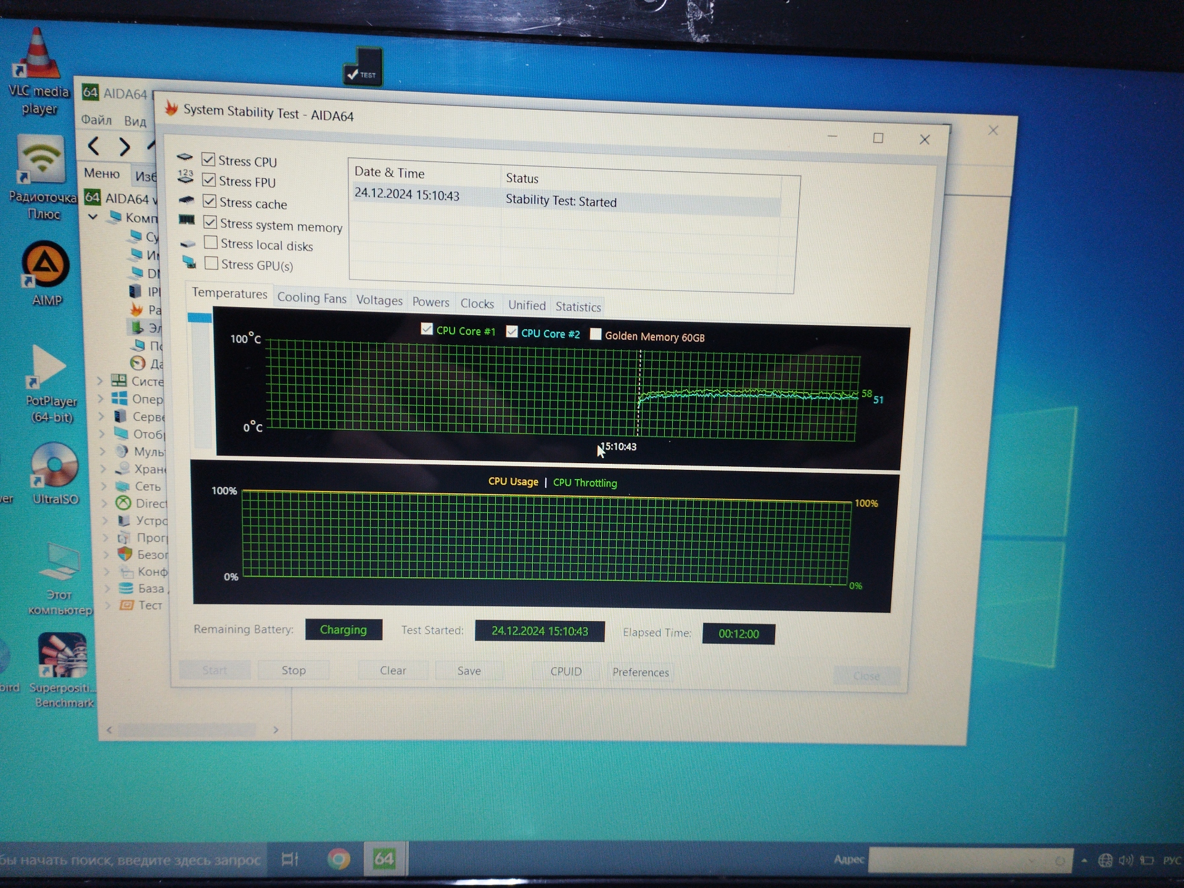The height and width of the screenshot is (888, 1184).
Task: Uncheck Stress system memory
Action: [x=210, y=222]
